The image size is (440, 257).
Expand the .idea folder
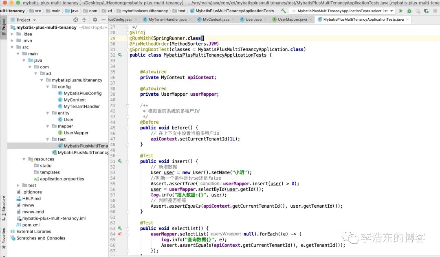pyautogui.click(x=12, y=34)
